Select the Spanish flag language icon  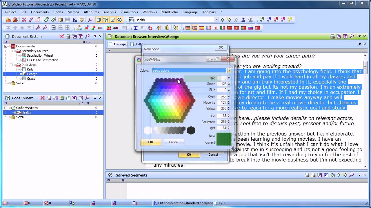point(202,28)
